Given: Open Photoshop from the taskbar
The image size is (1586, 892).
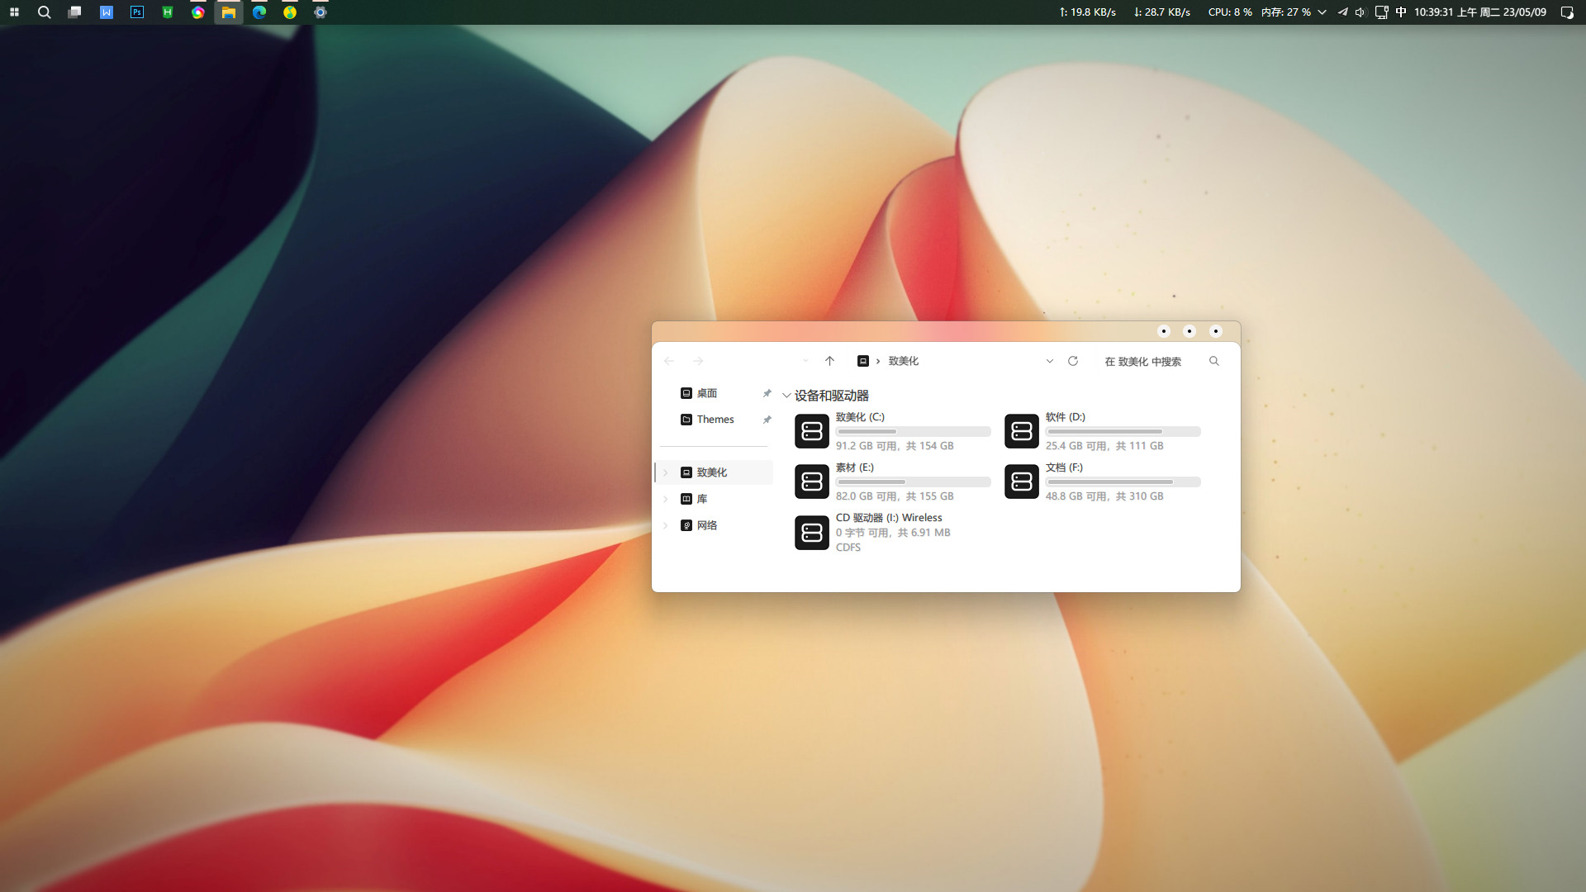Looking at the screenshot, I should pos(137,12).
